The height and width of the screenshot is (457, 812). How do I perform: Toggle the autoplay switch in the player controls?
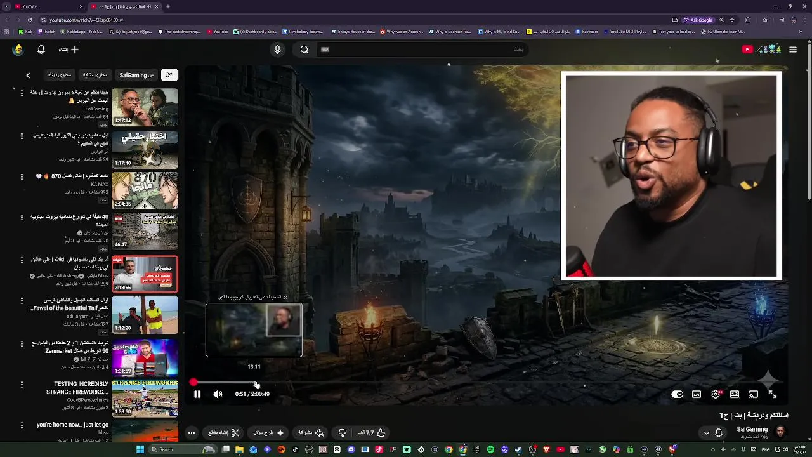point(678,394)
